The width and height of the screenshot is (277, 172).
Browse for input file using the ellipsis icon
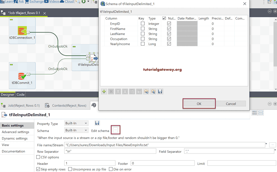pyautogui.click(x=272, y=145)
